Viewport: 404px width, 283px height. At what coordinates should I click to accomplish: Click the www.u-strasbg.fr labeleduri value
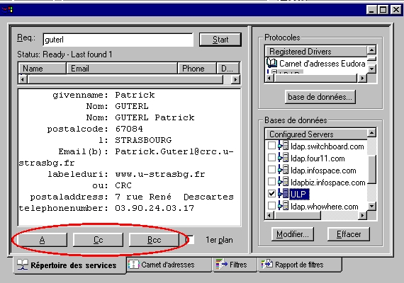coord(160,174)
